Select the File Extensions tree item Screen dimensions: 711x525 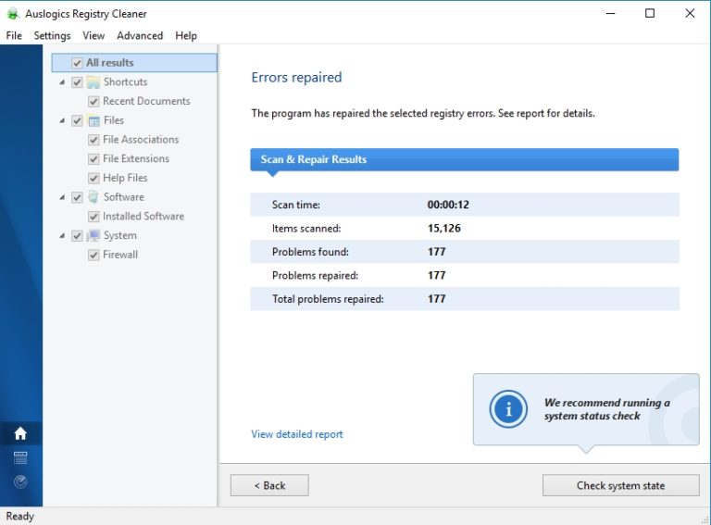click(x=136, y=158)
